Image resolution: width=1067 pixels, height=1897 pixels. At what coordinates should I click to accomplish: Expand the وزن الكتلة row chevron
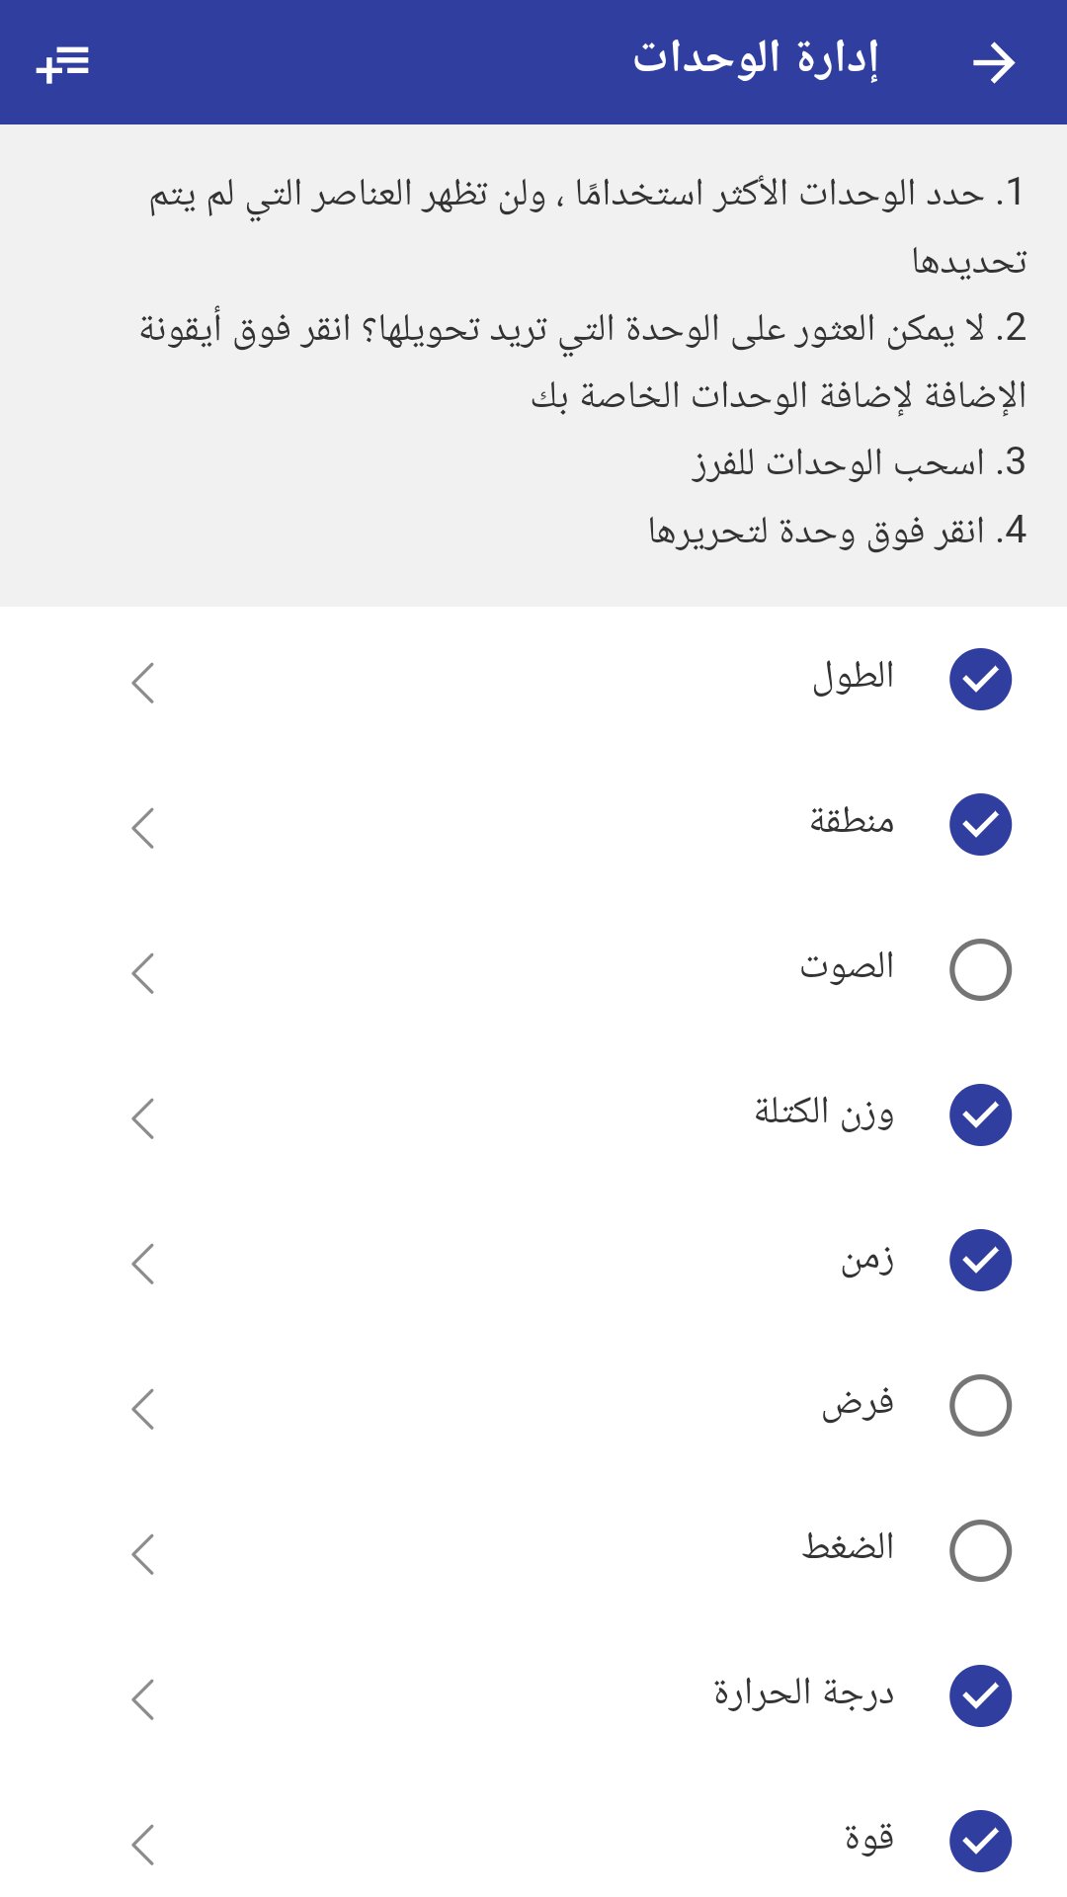tap(143, 1118)
